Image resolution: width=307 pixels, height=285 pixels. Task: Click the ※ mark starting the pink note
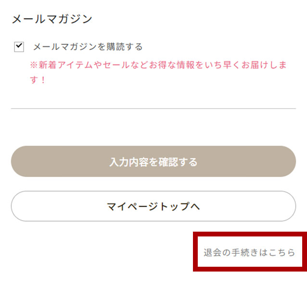[34, 65]
